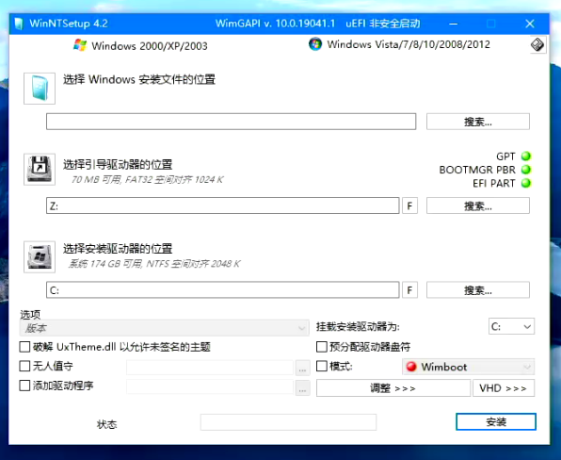The height and width of the screenshot is (460, 561).
Task: Click the WinNTSetup title bar app icon
Action: click(19, 24)
